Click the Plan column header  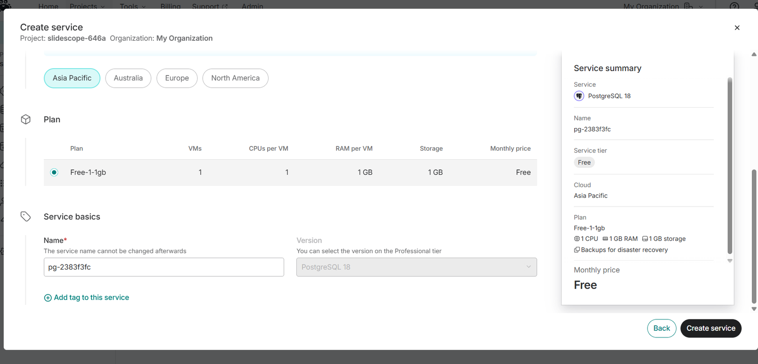pyautogui.click(x=77, y=148)
